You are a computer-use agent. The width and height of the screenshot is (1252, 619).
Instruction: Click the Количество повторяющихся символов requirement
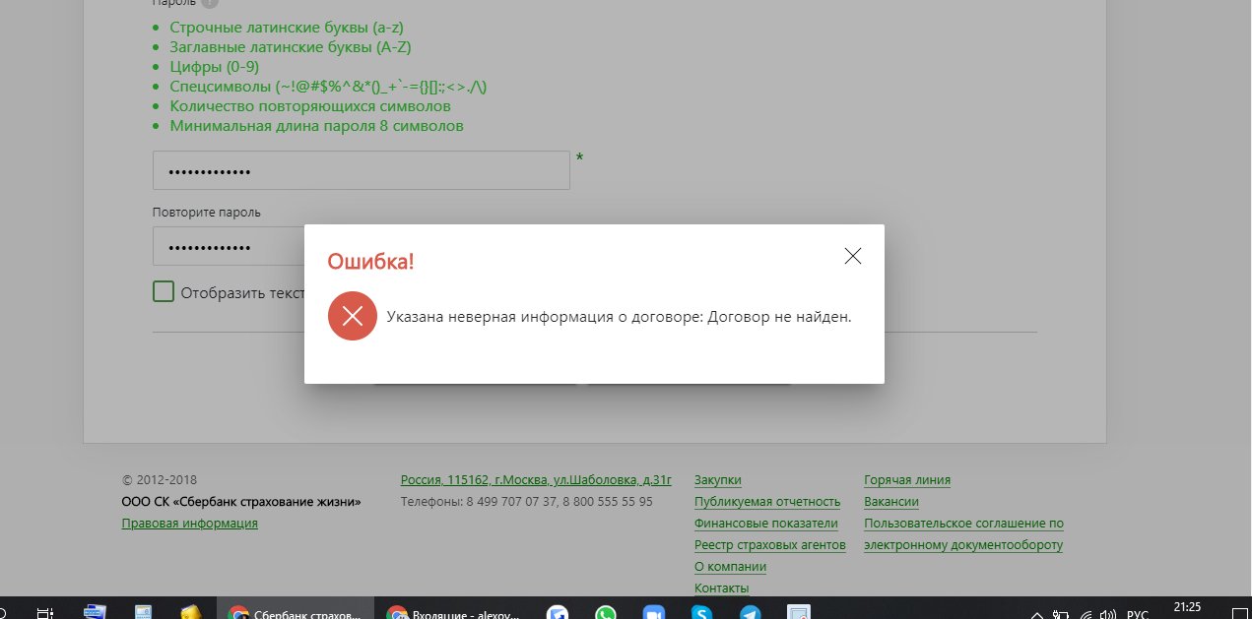point(310,106)
